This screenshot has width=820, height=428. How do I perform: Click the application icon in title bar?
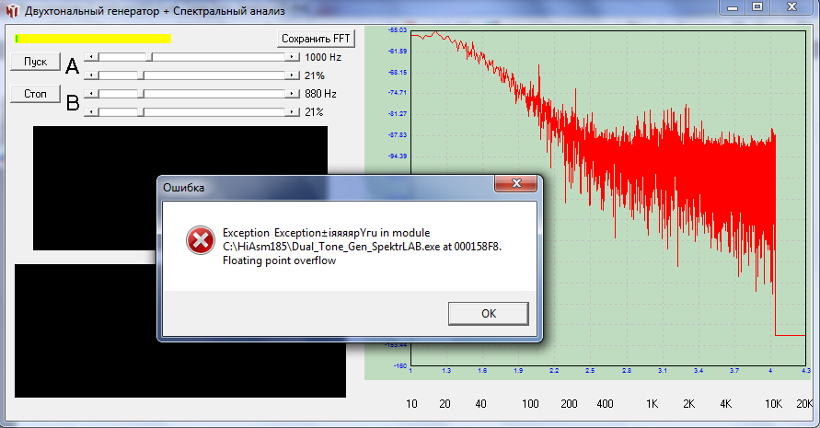[12, 11]
